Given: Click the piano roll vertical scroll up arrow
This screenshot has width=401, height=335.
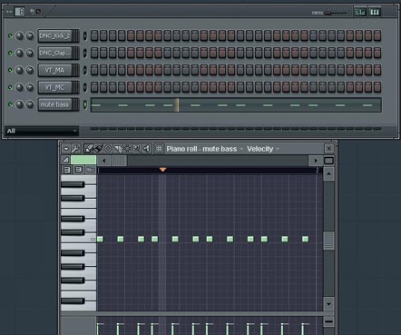Looking at the screenshot, I should point(328,174).
